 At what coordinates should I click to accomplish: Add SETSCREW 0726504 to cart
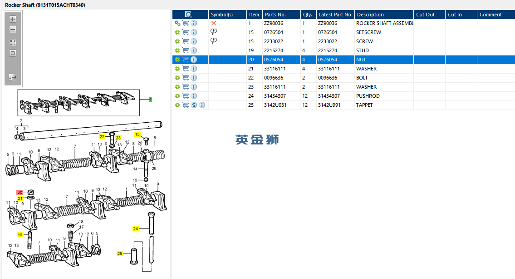[186, 32]
